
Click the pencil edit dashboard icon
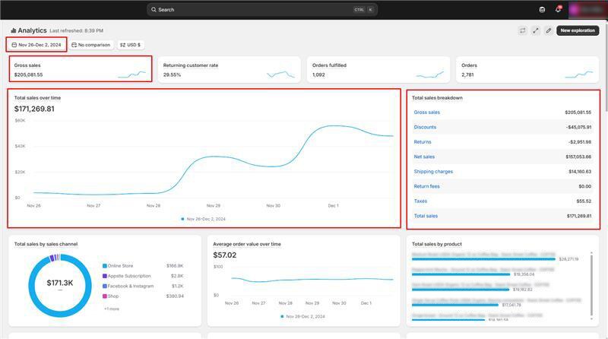[549, 30]
